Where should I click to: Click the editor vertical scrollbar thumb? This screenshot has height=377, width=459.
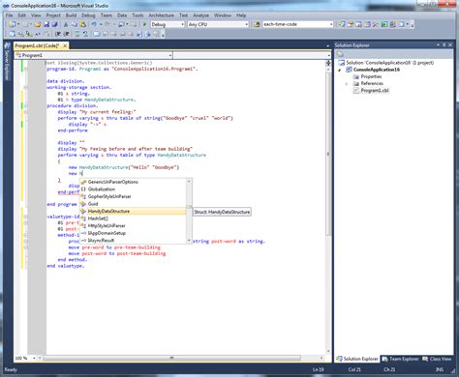tap(328, 154)
